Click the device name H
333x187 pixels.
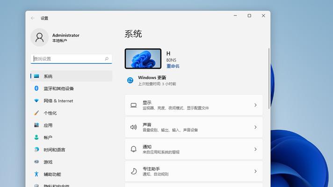coord(168,53)
